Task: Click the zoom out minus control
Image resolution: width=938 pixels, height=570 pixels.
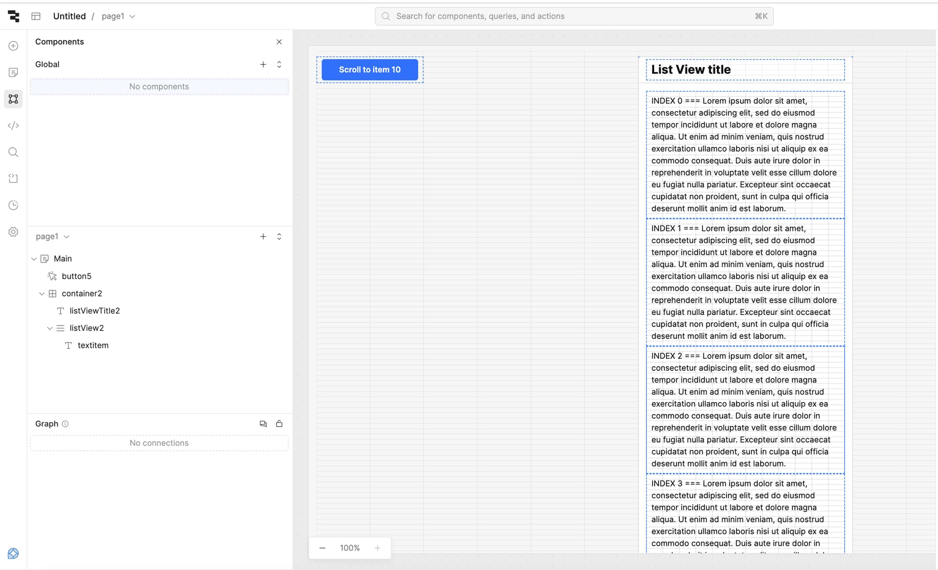Action: point(322,548)
